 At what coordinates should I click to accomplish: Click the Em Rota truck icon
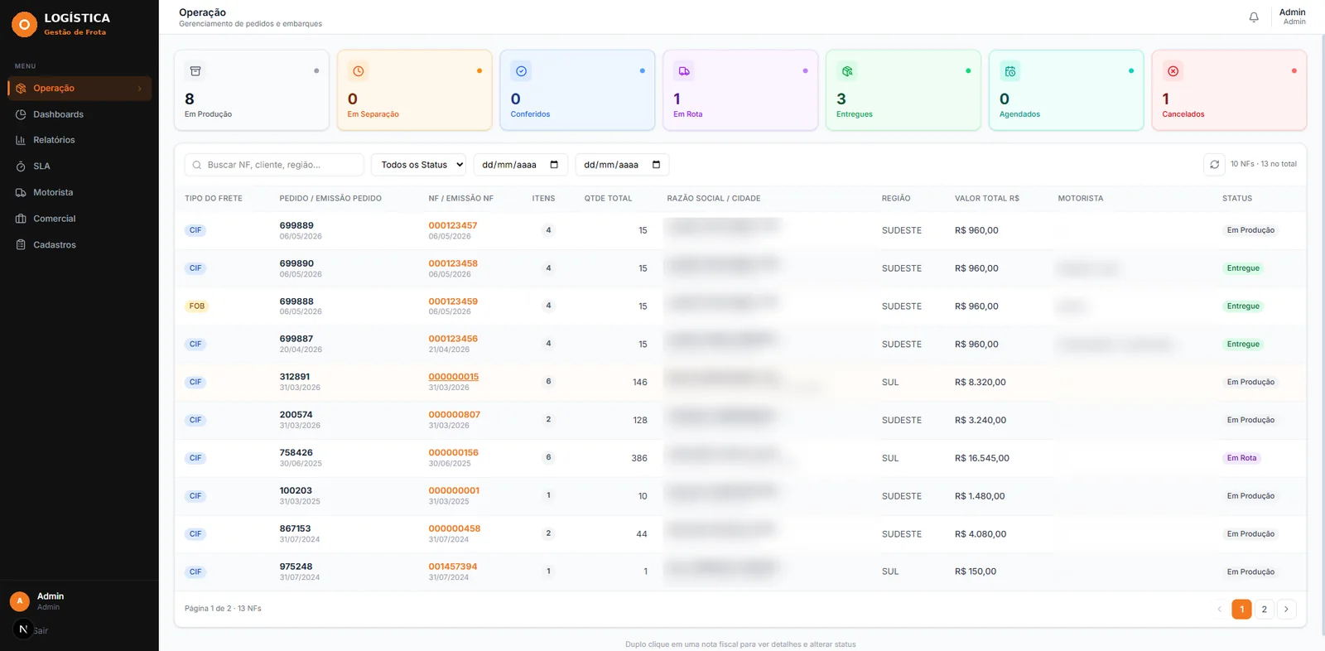(x=684, y=71)
